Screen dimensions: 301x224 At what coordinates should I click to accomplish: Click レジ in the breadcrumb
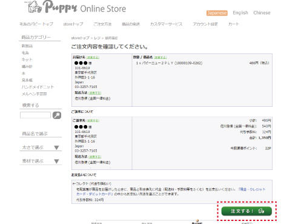point(97,38)
